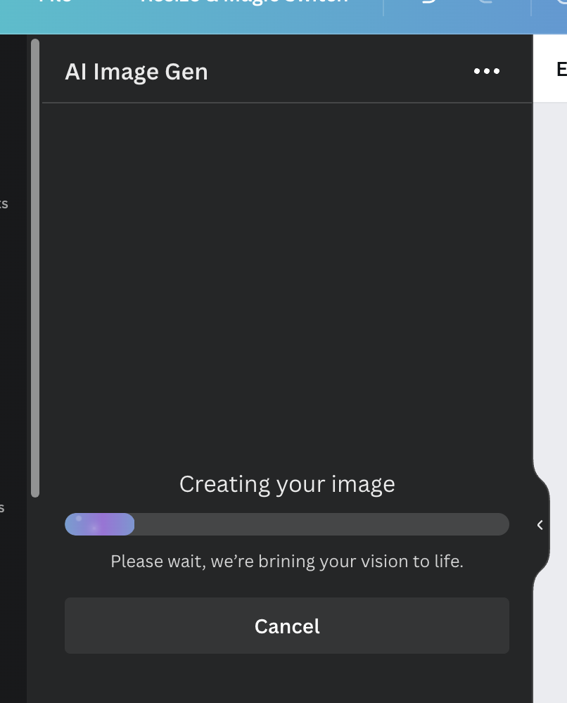
Task: Click the "Creating your image" status text
Action: pos(286,484)
